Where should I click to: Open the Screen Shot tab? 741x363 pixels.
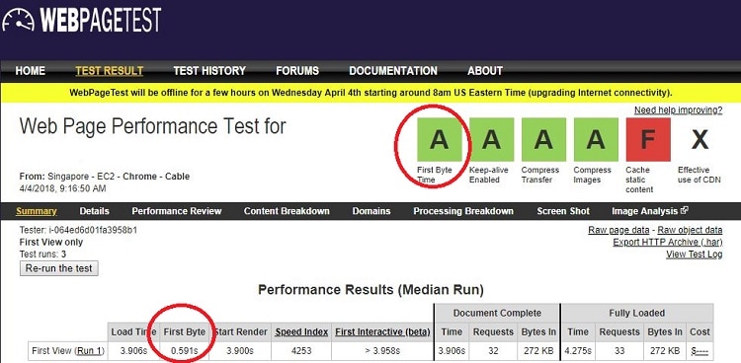click(x=563, y=211)
